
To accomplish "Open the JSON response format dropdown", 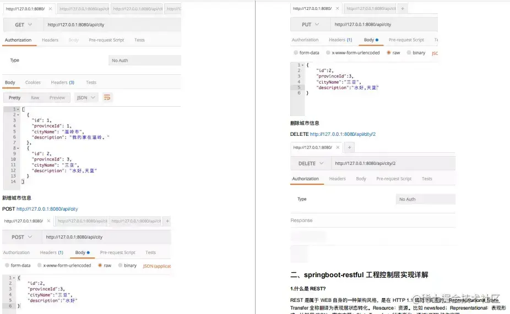I will [86, 97].
